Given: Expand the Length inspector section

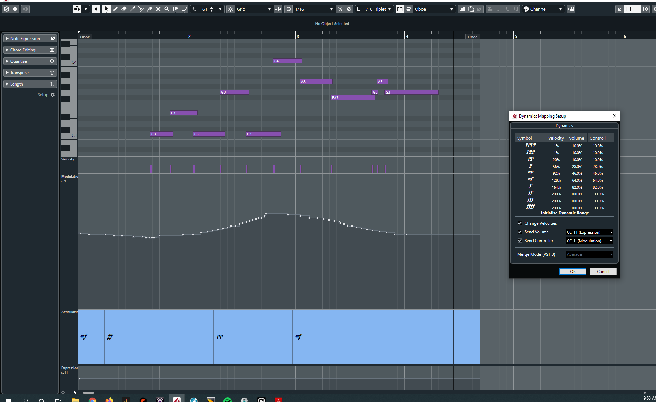Looking at the screenshot, I should click(x=7, y=84).
